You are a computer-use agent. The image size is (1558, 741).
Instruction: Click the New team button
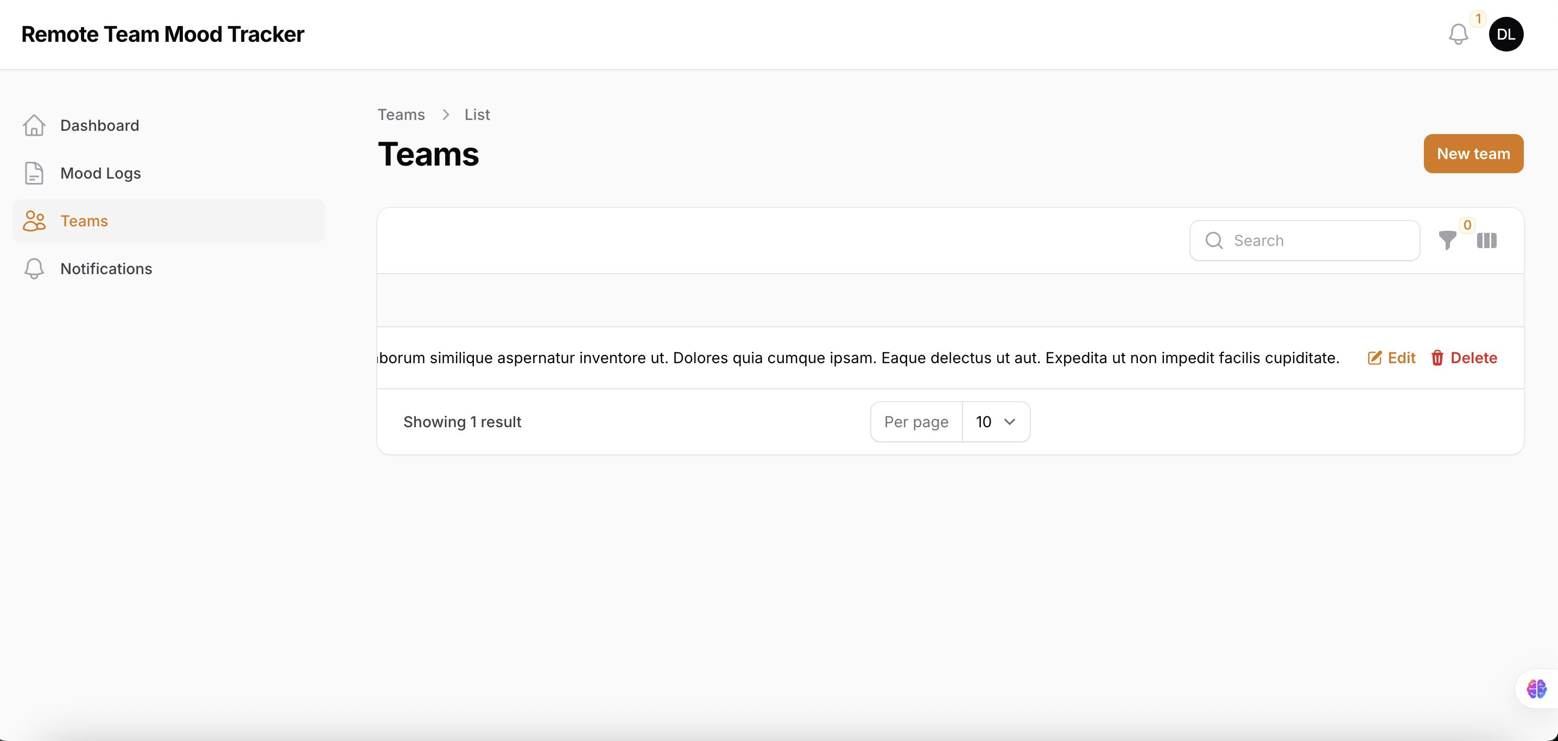click(x=1473, y=154)
